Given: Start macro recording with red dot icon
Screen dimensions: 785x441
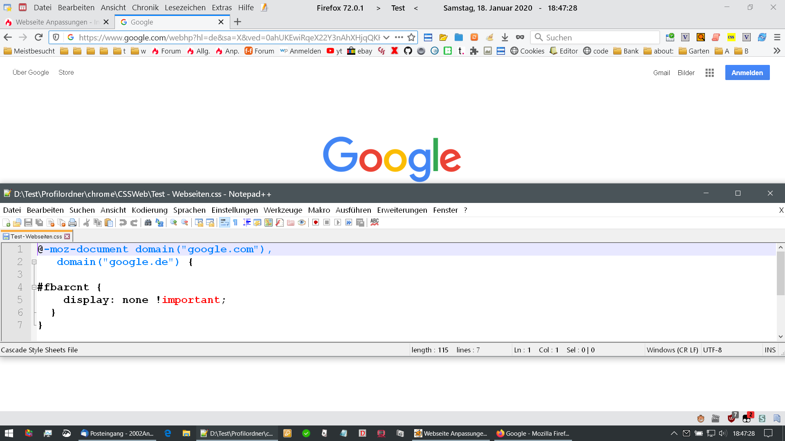Looking at the screenshot, I should pyautogui.click(x=316, y=223).
